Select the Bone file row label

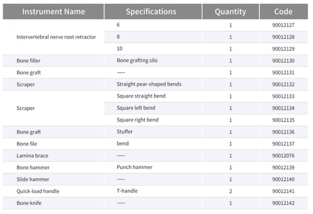point(27,143)
